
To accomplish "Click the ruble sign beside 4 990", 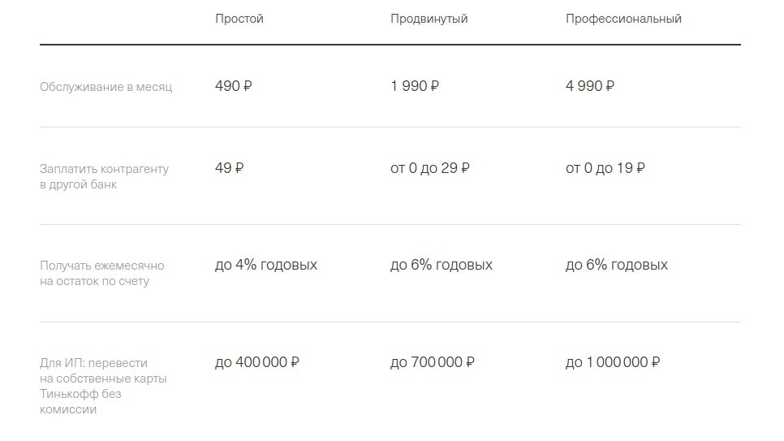I will pyautogui.click(x=610, y=86).
